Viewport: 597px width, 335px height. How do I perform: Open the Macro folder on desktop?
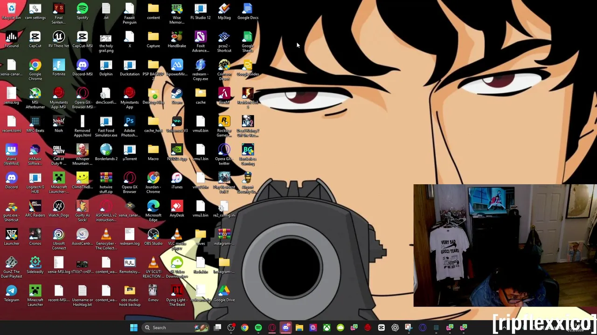pos(153,152)
